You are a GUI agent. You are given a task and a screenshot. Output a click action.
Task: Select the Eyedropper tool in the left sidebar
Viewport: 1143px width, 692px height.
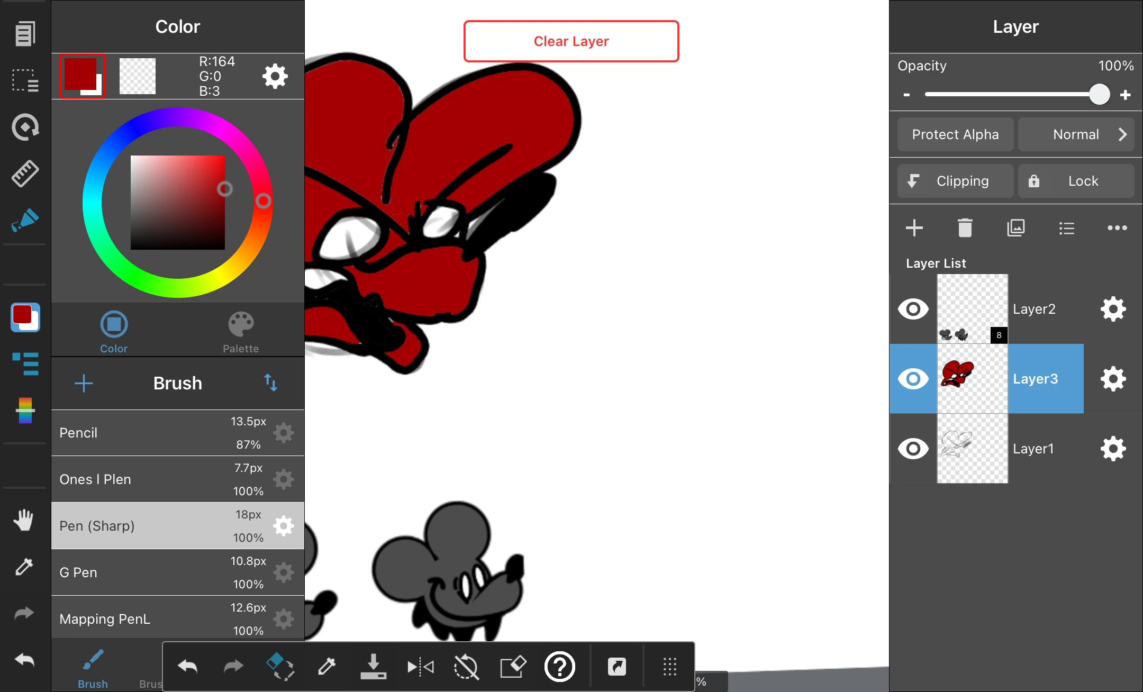[24, 567]
